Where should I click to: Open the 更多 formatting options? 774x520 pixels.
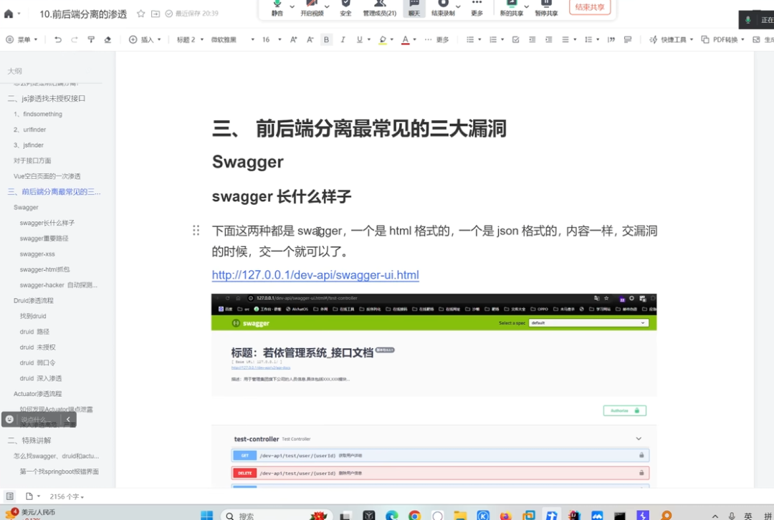pyautogui.click(x=437, y=39)
